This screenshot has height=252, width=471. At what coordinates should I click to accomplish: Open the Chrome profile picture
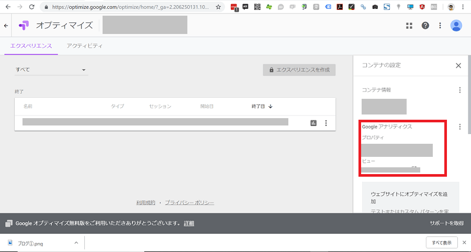pos(451,7)
